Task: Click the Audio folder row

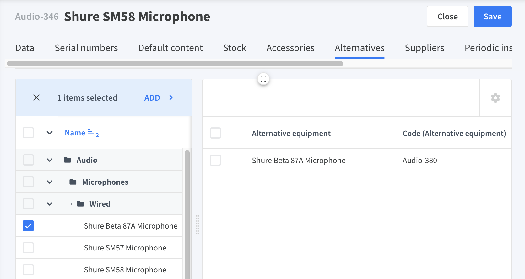Action: point(99,160)
